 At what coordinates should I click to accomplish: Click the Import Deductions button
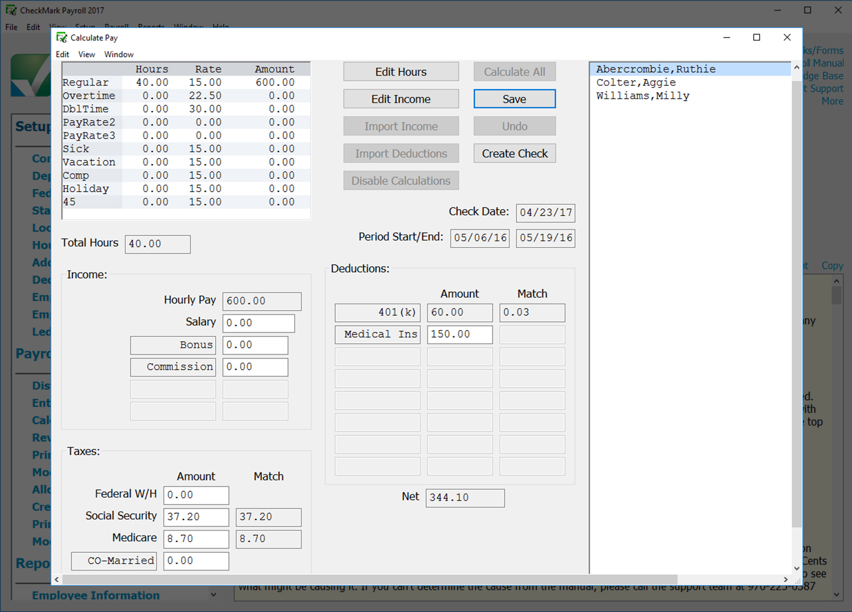pyautogui.click(x=401, y=153)
